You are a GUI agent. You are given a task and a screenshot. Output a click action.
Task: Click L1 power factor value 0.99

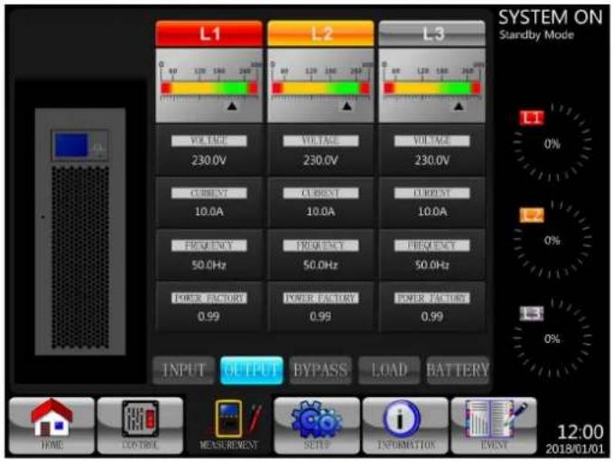click(x=209, y=316)
